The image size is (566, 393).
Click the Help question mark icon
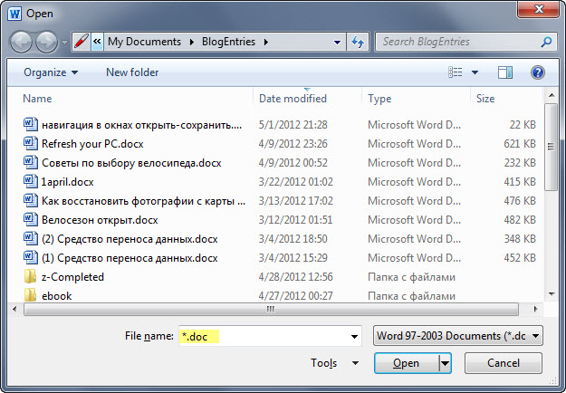[x=537, y=72]
